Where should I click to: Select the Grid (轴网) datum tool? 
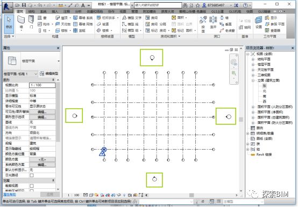tap(245, 27)
